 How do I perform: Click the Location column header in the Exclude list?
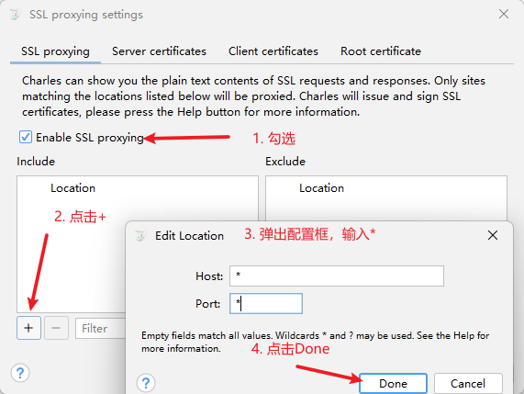point(321,188)
